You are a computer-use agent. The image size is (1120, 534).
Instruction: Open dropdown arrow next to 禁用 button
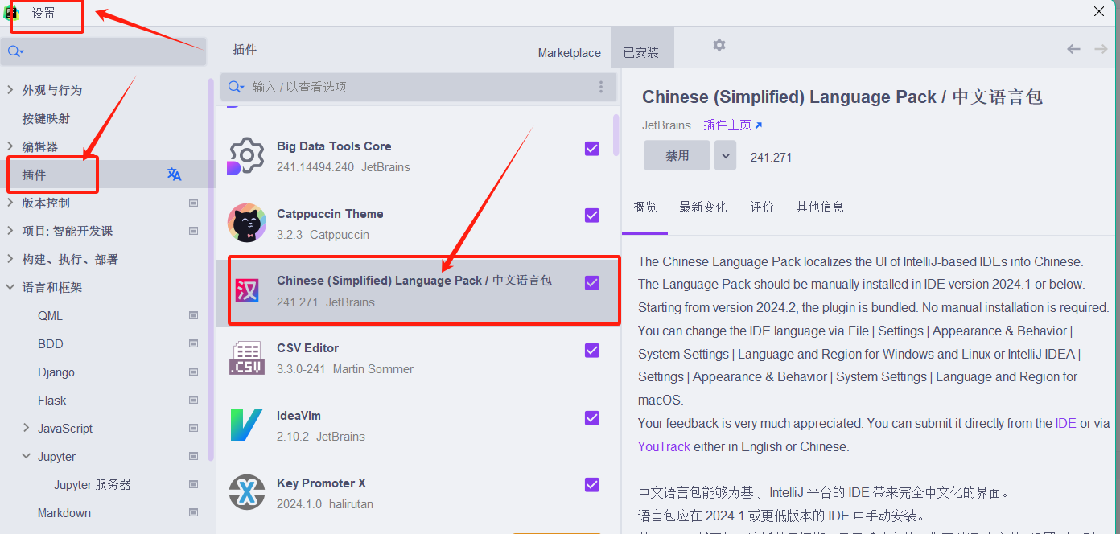(725, 156)
